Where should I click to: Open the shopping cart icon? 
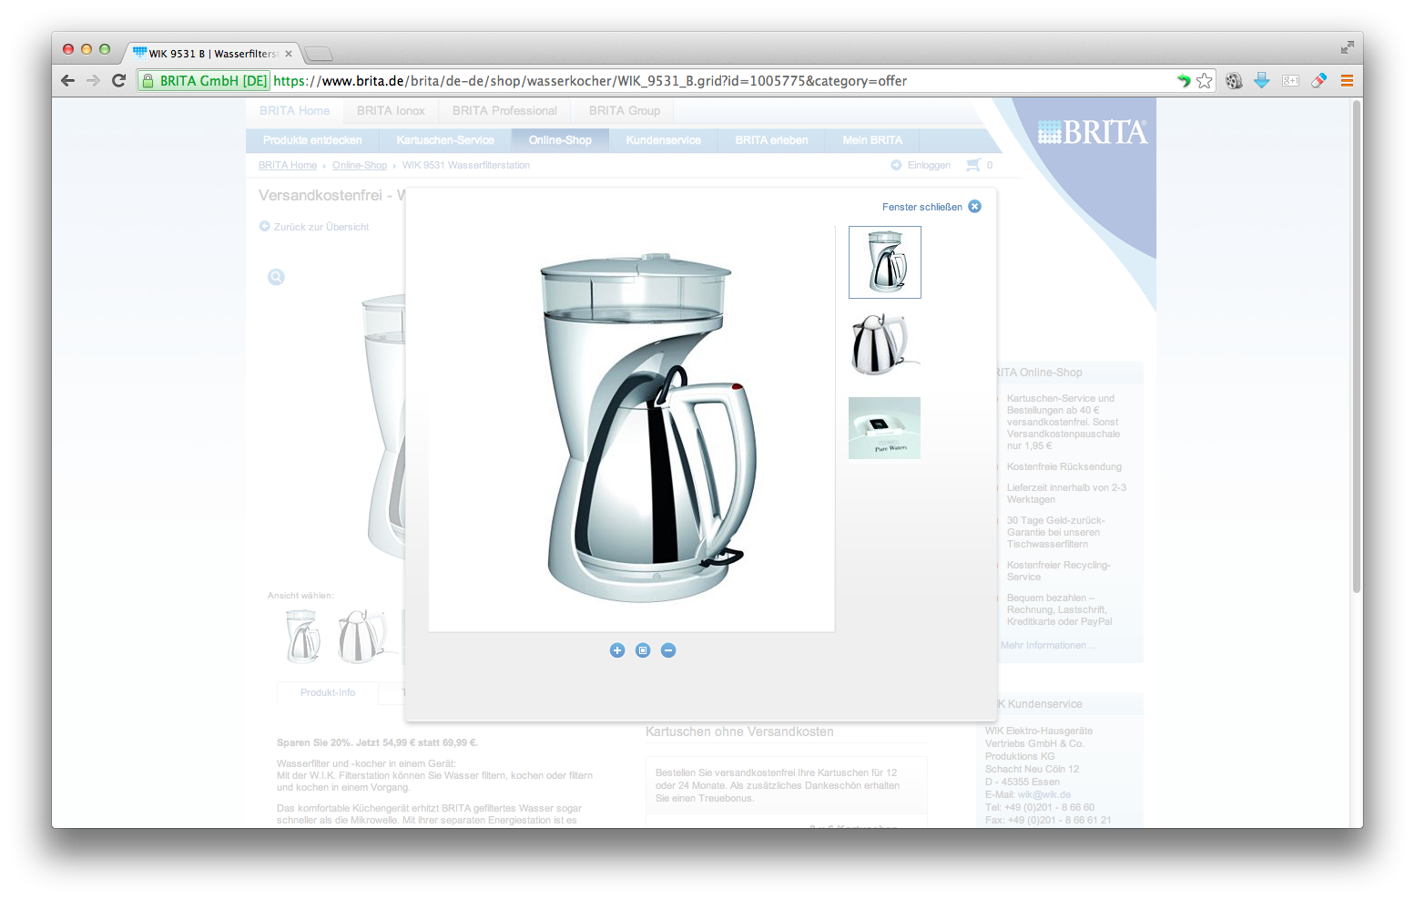pos(973,165)
